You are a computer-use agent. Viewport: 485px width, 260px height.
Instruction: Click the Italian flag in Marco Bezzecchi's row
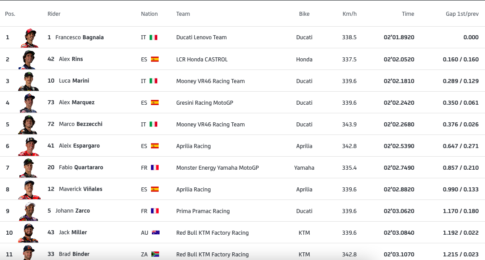pos(153,124)
